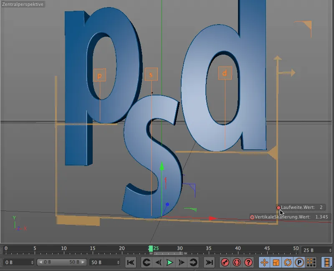Screen dimensions: 334x271
Task: Jump to the animation start
Action: pos(131,262)
